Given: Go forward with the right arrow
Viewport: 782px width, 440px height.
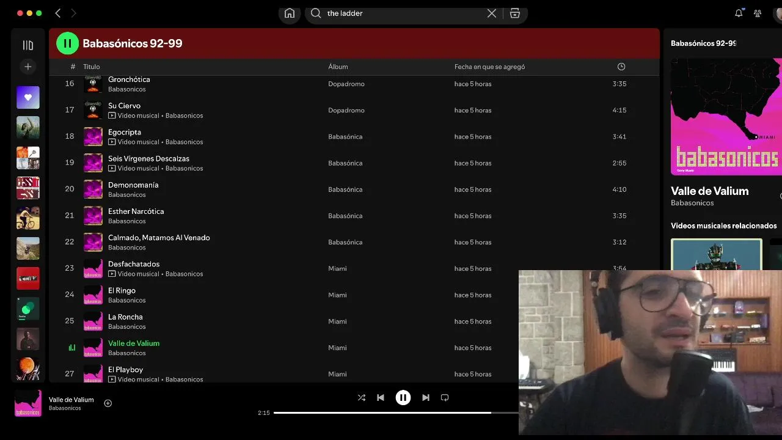Looking at the screenshot, I should click(73, 13).
